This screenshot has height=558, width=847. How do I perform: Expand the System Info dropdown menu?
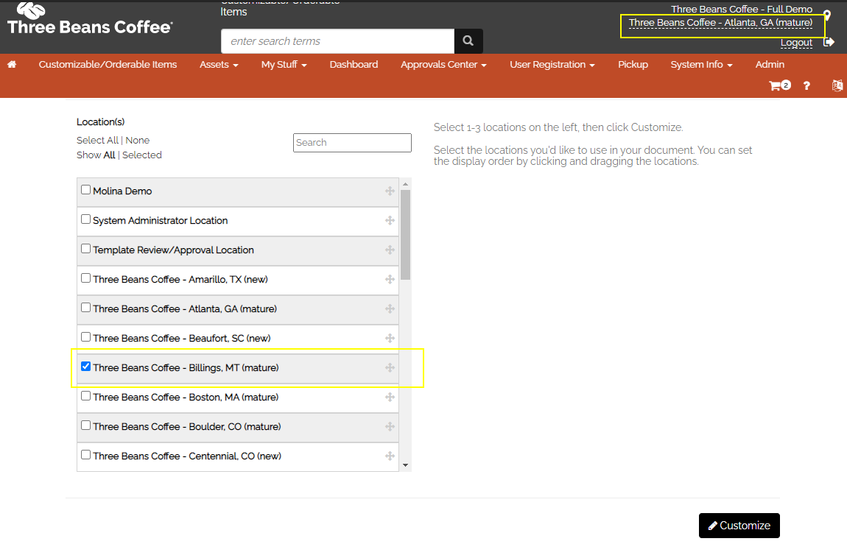(x=702, y=65)
